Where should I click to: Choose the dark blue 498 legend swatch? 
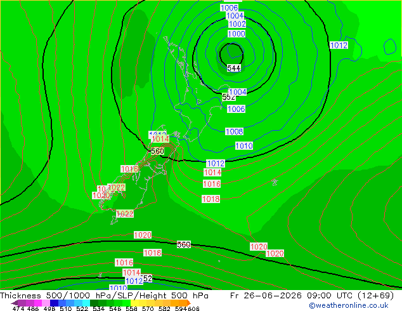(54, 303)
